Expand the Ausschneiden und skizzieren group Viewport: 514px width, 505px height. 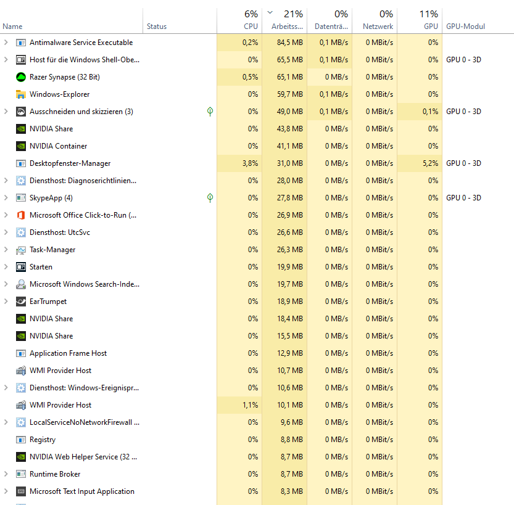click(6, 111)
